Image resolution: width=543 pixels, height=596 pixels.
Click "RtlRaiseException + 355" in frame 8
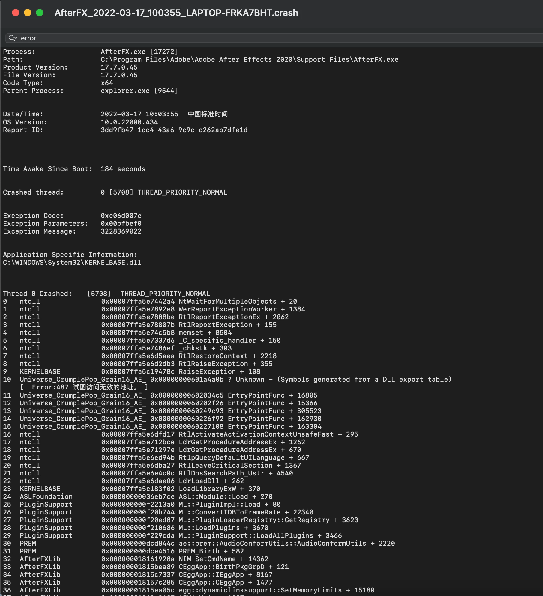tap(226, 364)
